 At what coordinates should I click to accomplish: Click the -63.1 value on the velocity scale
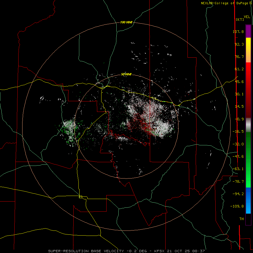pyautogui.click(x=238, y=169)
